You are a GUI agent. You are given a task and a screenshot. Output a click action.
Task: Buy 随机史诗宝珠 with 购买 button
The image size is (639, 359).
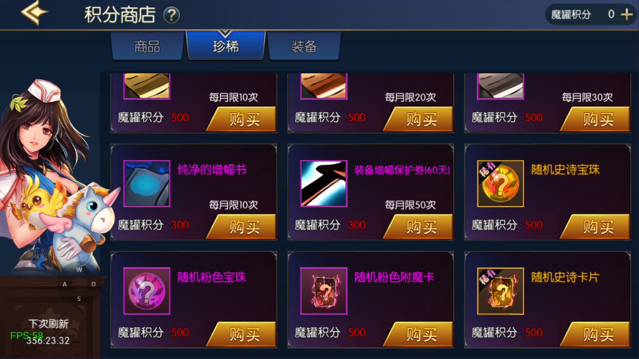[595, 227]
